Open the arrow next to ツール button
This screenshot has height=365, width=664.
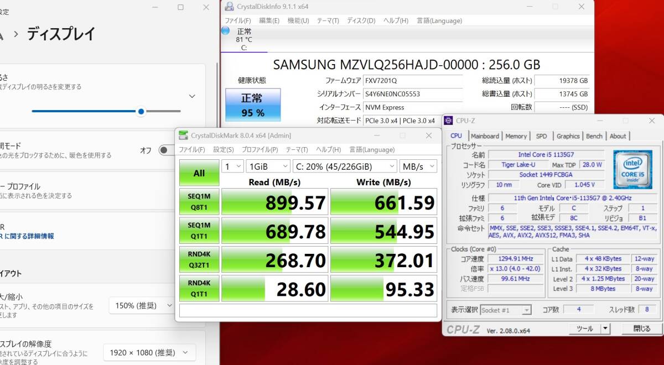(605, 328)
